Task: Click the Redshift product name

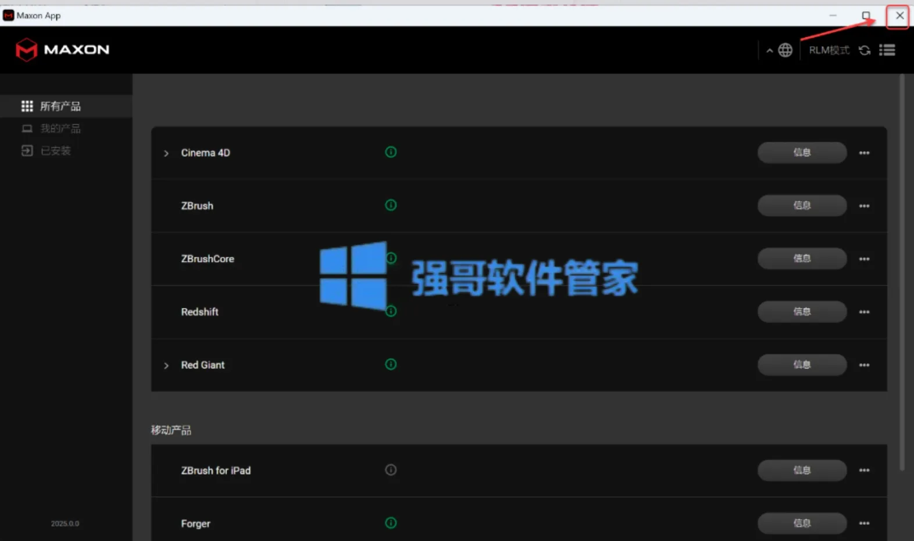Action: (x=199, y=312)
